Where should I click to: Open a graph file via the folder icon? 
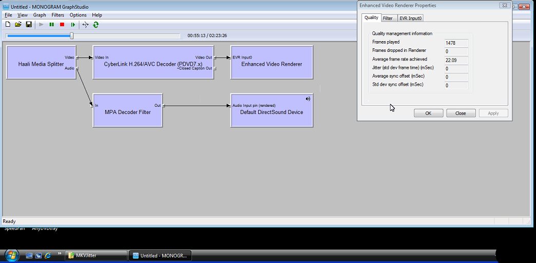pos(18,25)
